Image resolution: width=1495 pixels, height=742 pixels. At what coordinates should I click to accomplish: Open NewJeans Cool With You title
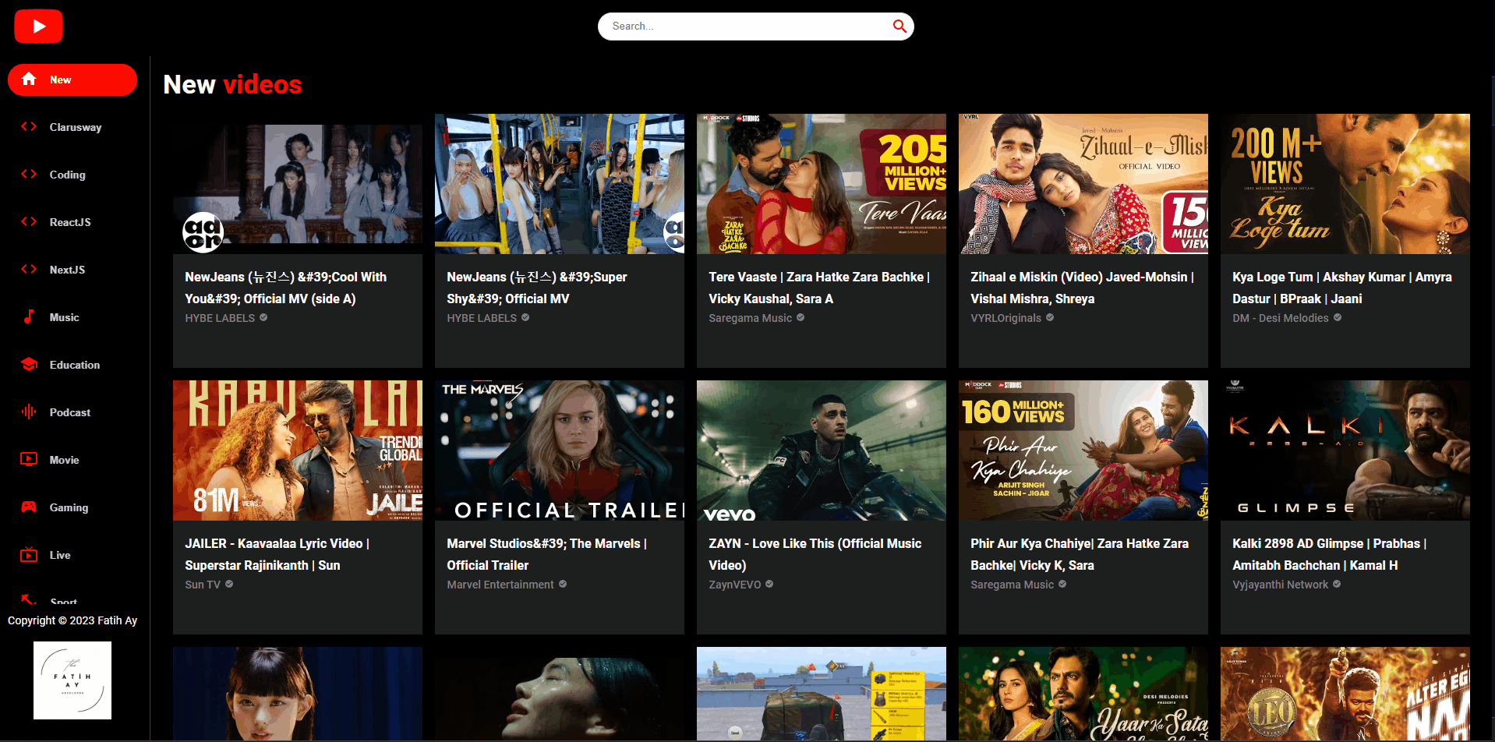point(285,288)
